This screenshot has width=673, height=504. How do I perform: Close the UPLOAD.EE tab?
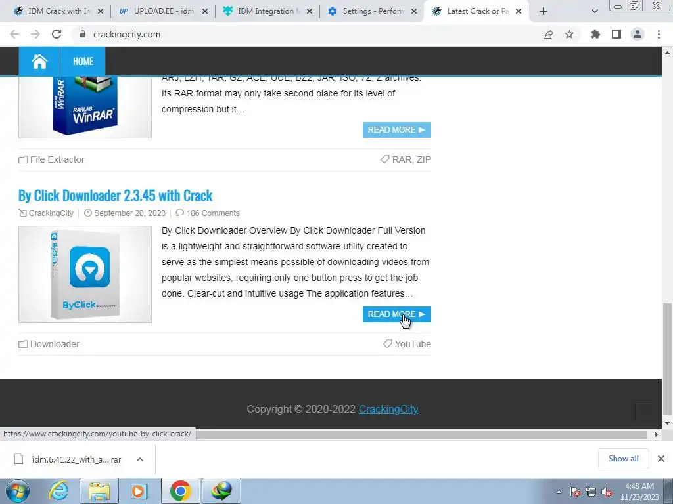[205, 12]
